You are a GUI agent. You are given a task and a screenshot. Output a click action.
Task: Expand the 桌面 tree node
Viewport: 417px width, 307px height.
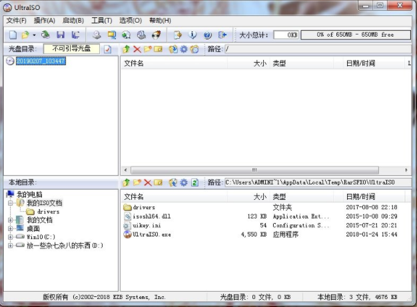tap(11, 228)
